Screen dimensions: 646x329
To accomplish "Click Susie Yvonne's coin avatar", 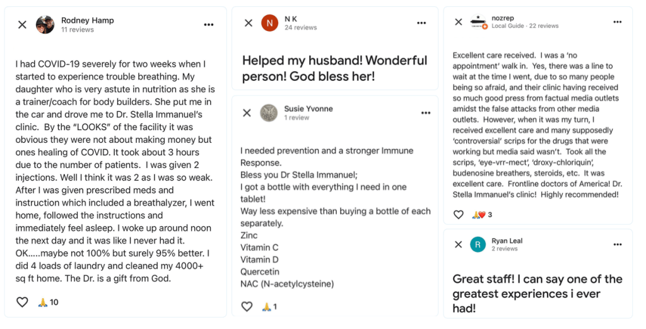I will (x=269, y=113).
